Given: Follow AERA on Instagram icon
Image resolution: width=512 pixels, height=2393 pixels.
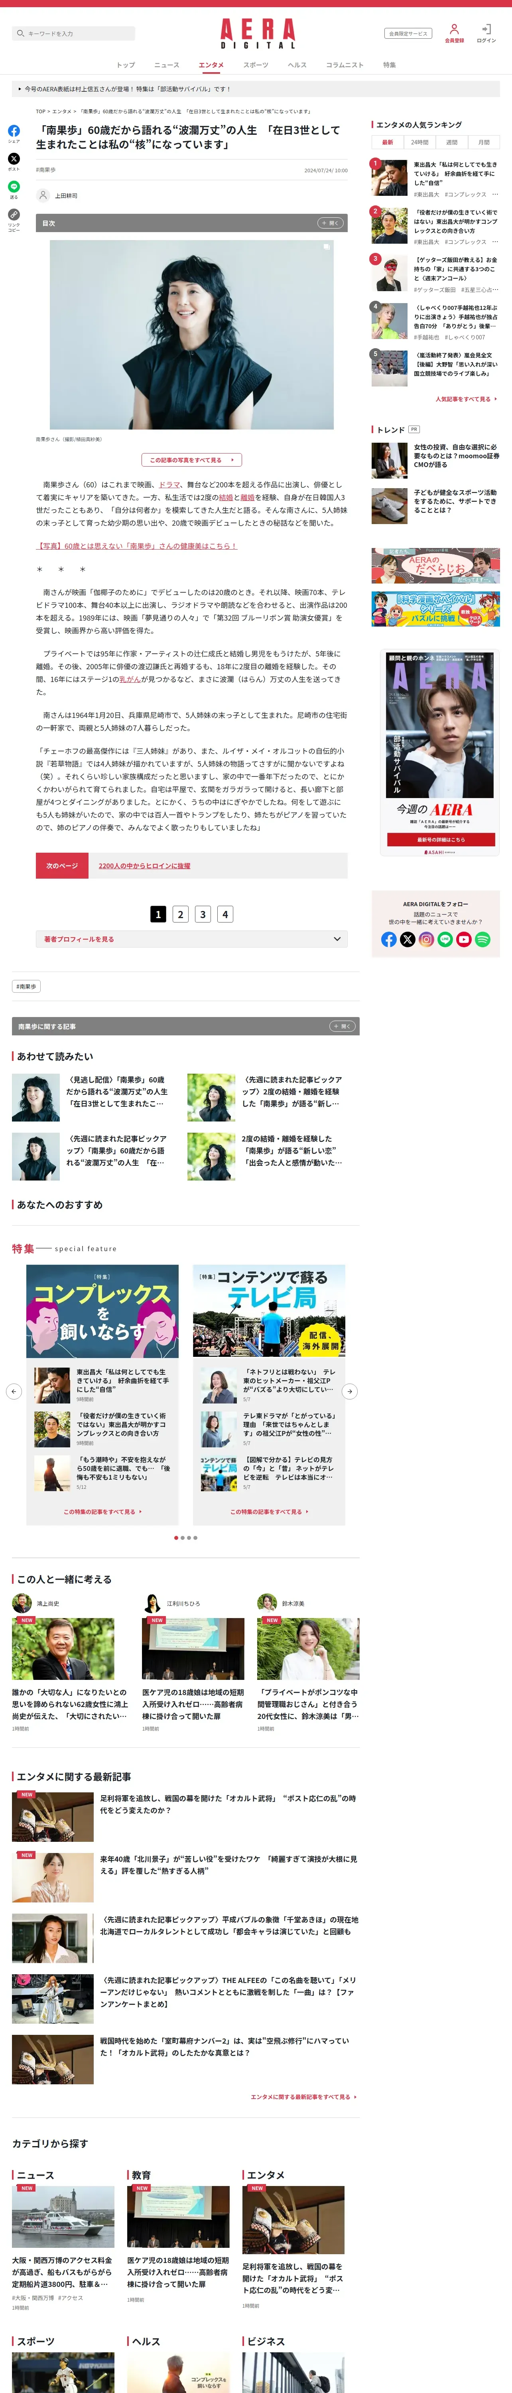Looking at the screenshot, I should [427, 939].
